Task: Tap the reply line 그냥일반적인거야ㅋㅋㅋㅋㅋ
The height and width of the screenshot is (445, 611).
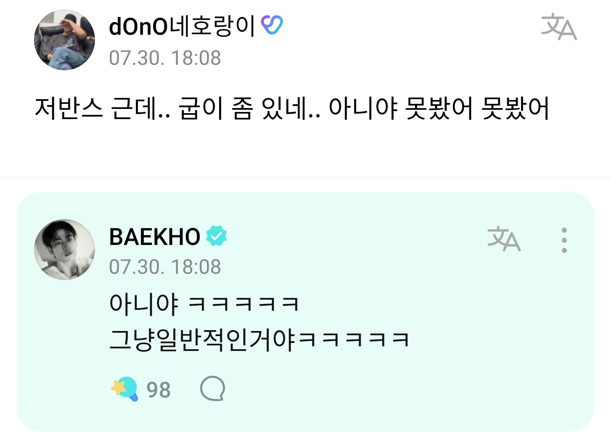Action: 259,340
